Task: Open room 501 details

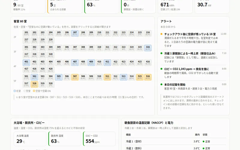Action: (x=26, y=77)
